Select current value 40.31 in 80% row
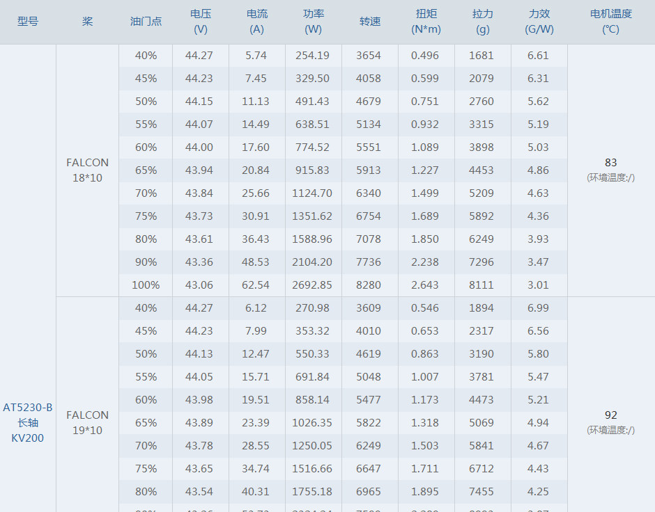The image size is (655, 512). [x=256, y=492]
